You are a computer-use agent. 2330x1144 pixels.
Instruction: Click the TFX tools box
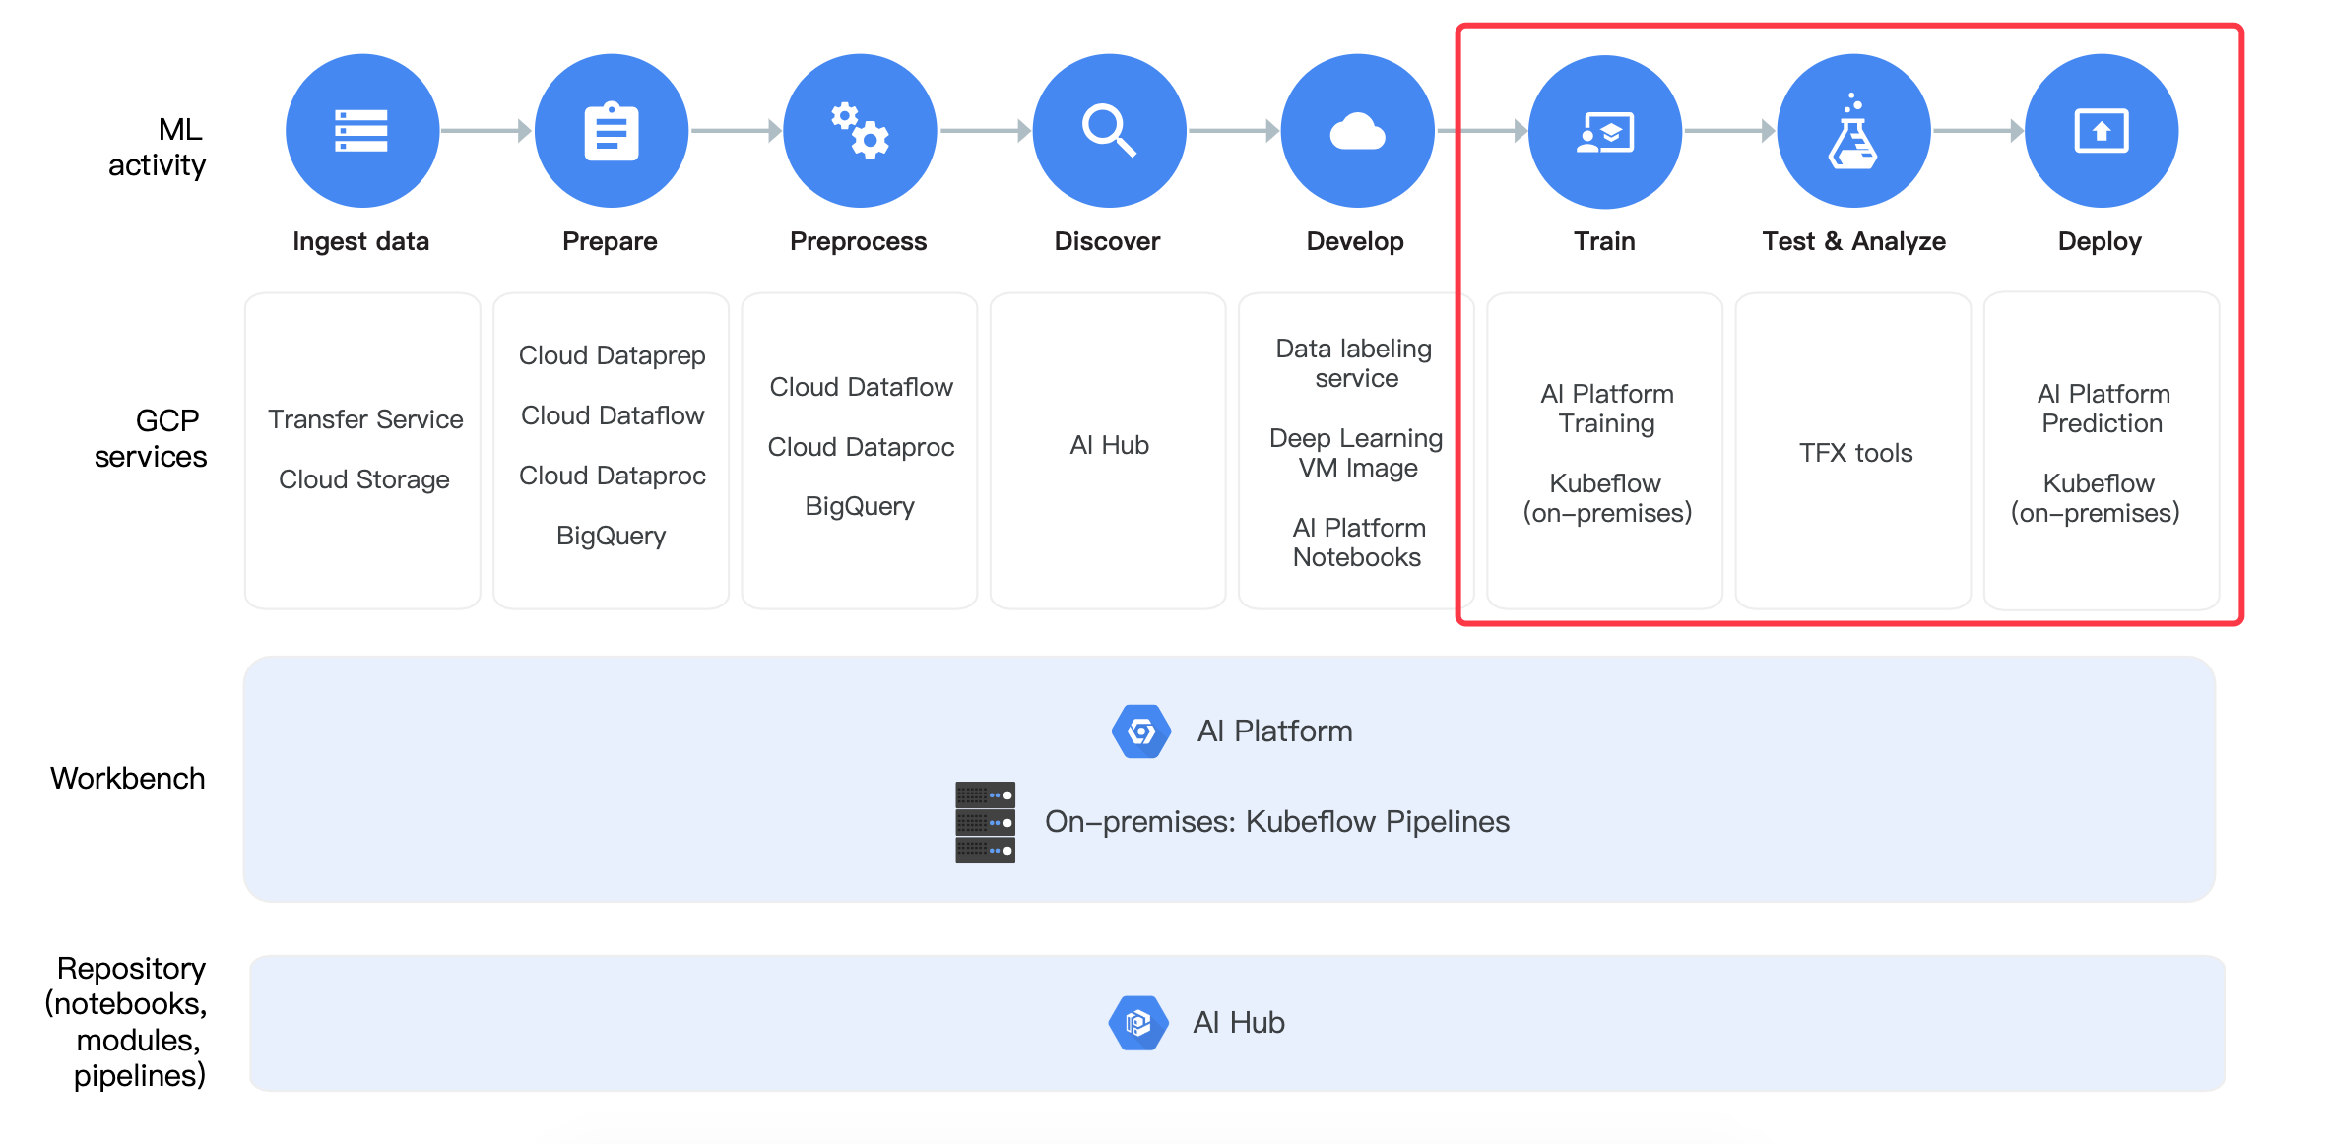pos(1855,453)
